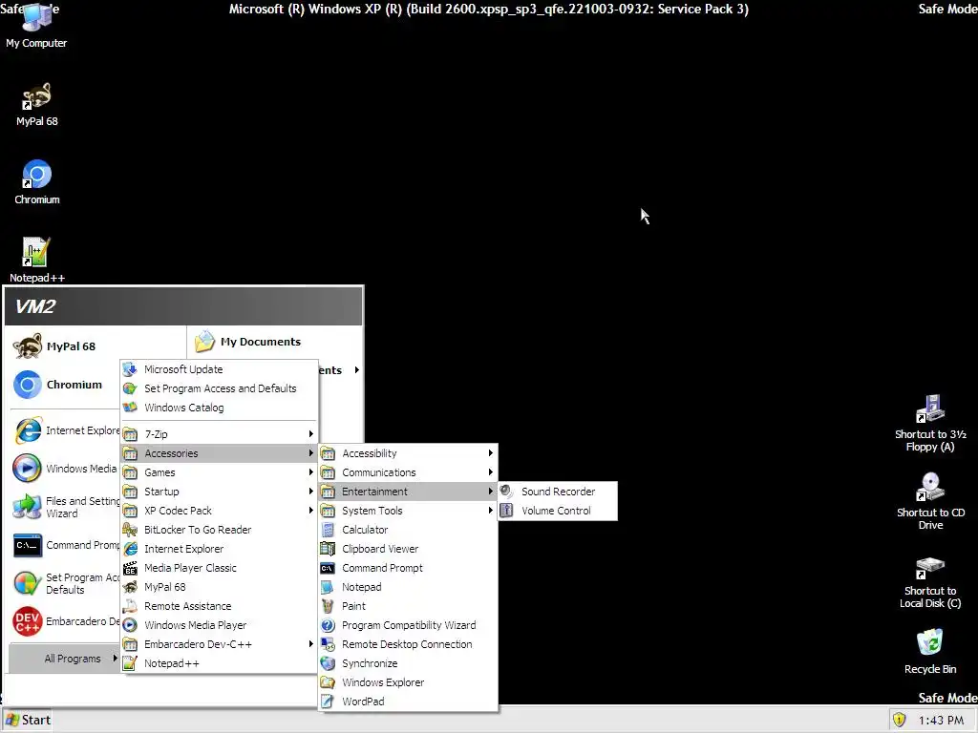Select the MyPal 68 desktop shortcut icon
Screen dimensions: 978x733
[37, 105]
